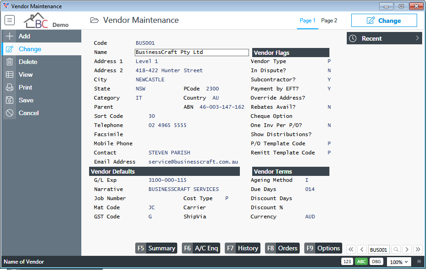The width and height of the screenshot is (429, 270).
Task: Click the Contact value STEVEN PARISH
Action: click(x=169, y=153)
